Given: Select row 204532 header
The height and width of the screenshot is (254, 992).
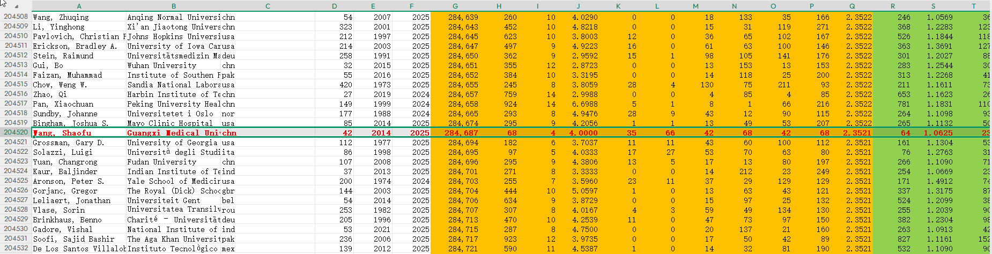Looking at the screenshot, I should pyautogui.click(x=16, y=248).
